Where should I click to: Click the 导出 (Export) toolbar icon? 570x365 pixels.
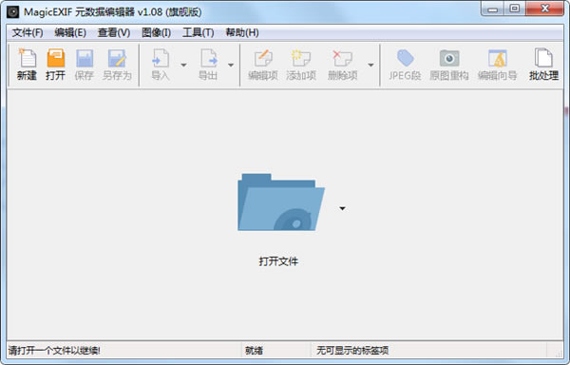tap(208, 65)
